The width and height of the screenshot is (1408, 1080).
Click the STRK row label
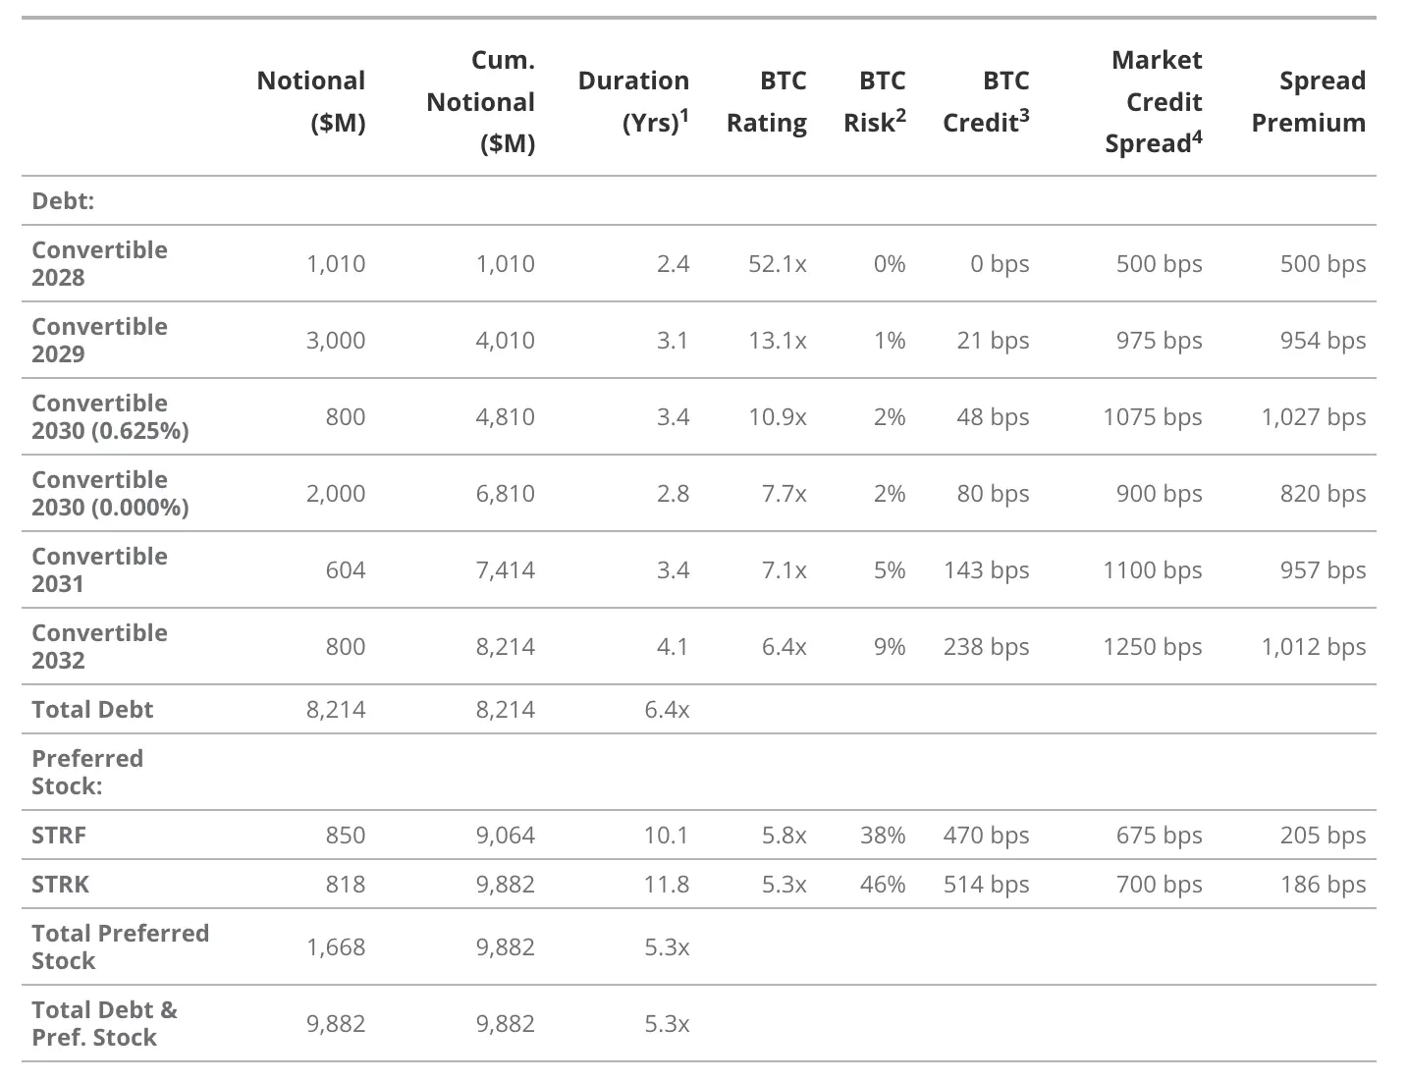tap(60, 884)
